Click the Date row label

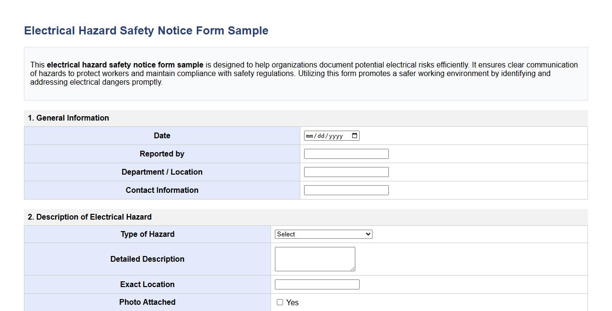(162, 135)
